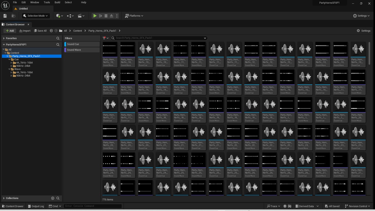Collapse the Cue folder tree arrow

[9, 59]
